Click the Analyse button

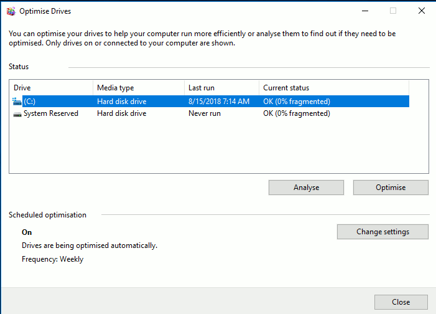(x=306, y=188)
